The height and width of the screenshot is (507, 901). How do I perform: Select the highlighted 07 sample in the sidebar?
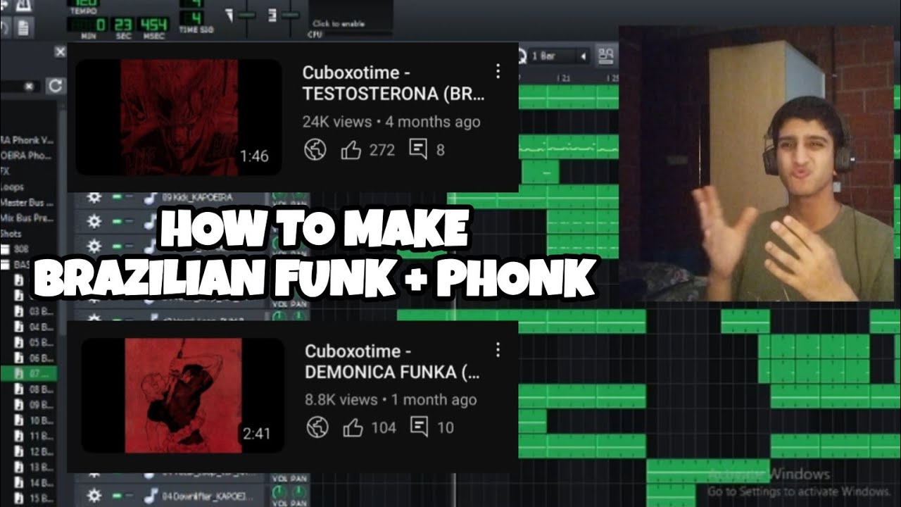click(x=30, y=373)
